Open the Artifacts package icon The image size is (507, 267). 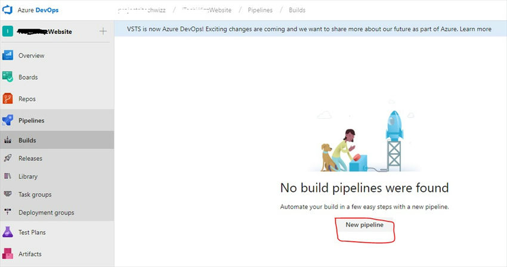(7, 254)
